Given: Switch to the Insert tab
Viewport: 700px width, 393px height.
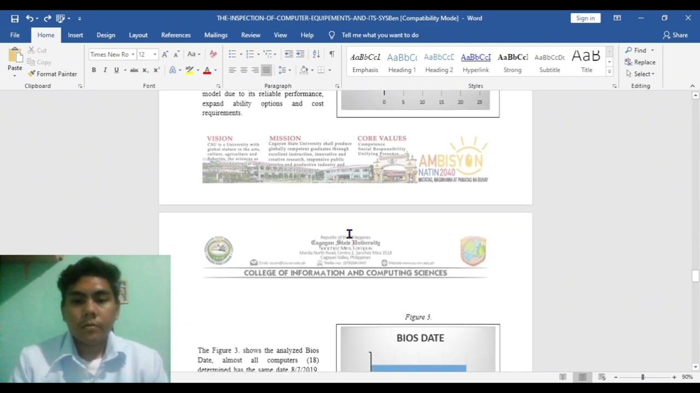Looking at the screenshot, I should (75, 35).
